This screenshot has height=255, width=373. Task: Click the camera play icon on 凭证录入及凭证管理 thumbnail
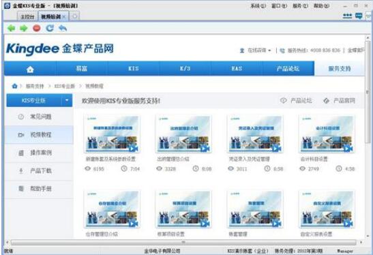[276, 149]
